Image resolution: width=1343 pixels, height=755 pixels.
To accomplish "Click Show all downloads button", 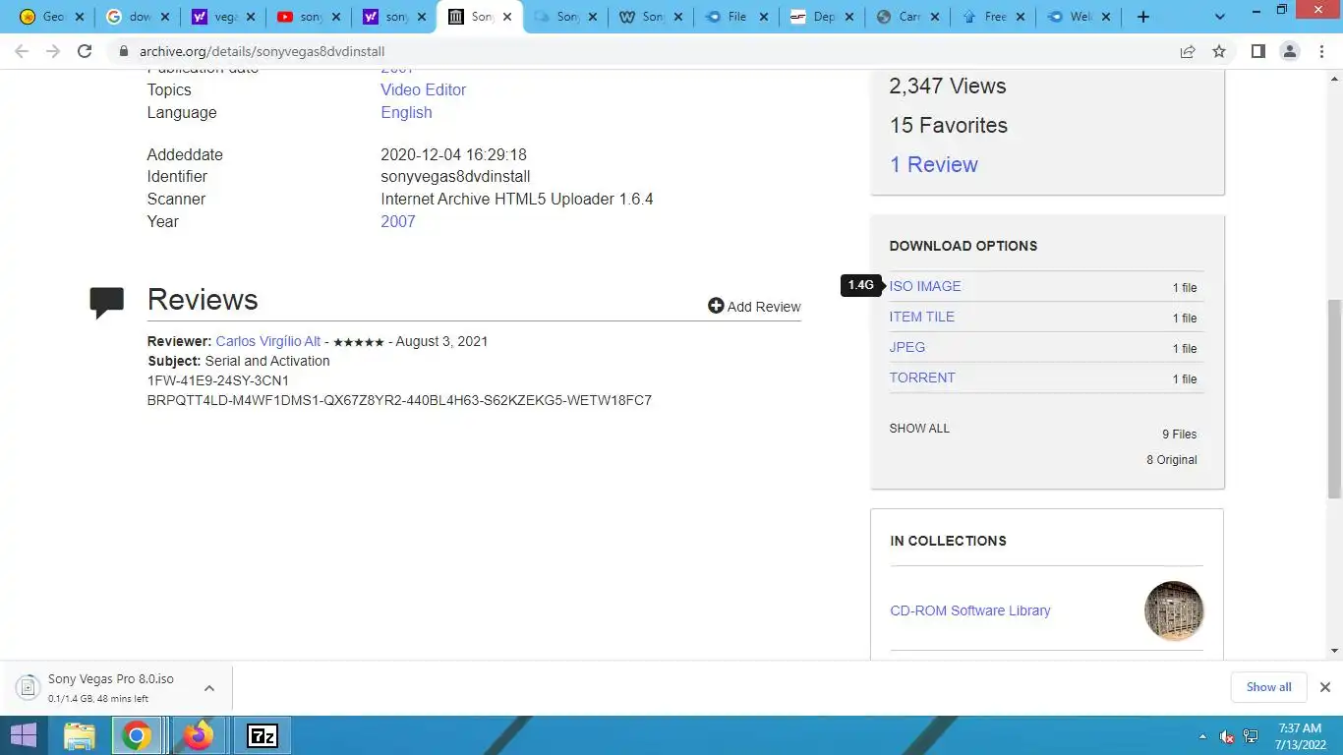I will tap(1268, 687).
